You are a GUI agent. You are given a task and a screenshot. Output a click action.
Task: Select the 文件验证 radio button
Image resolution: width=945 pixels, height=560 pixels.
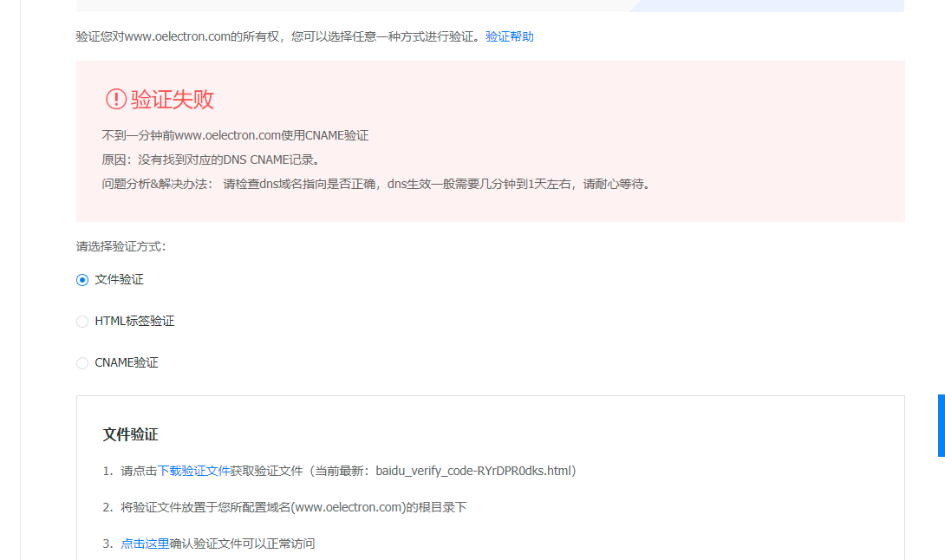click(x=82, y=280)
